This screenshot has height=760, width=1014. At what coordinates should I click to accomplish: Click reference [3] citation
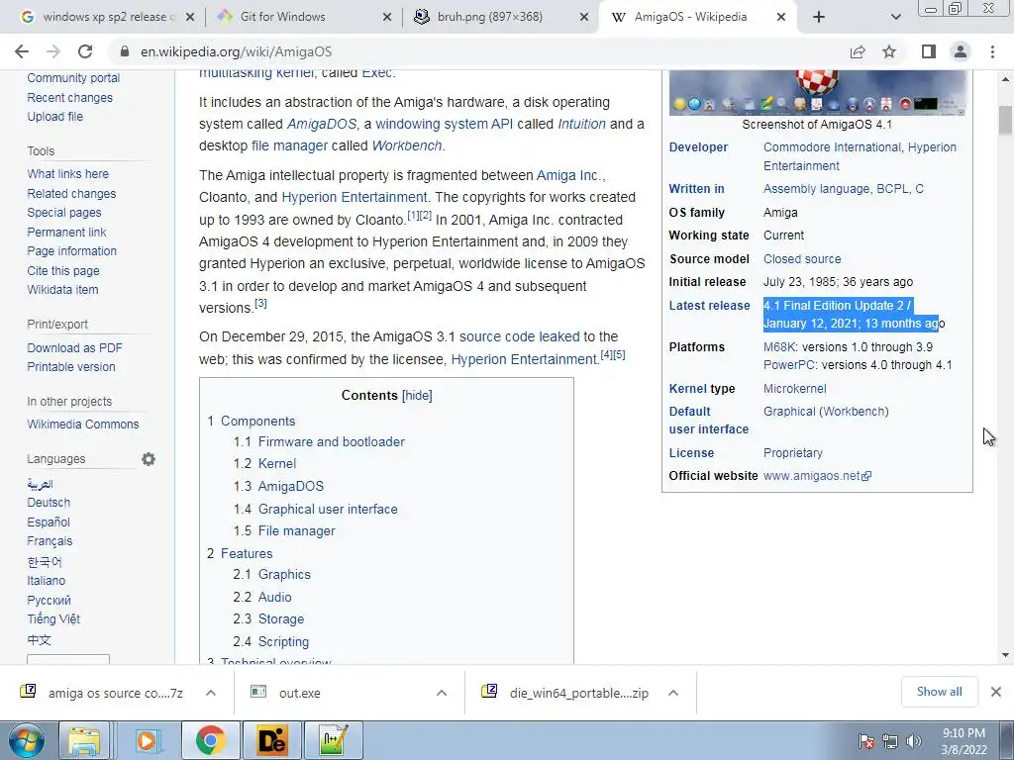pos(260,303)
